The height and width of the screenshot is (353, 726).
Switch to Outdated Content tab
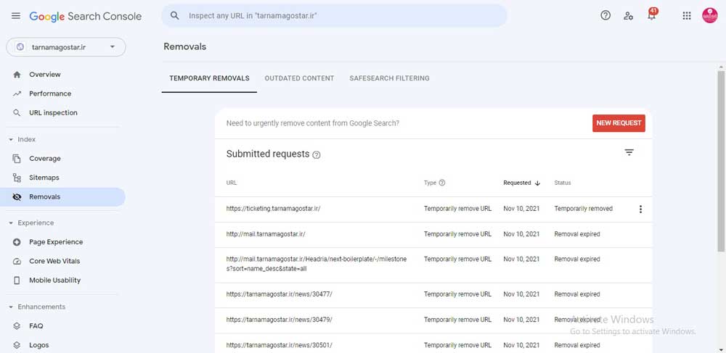[x=299, y=78]
